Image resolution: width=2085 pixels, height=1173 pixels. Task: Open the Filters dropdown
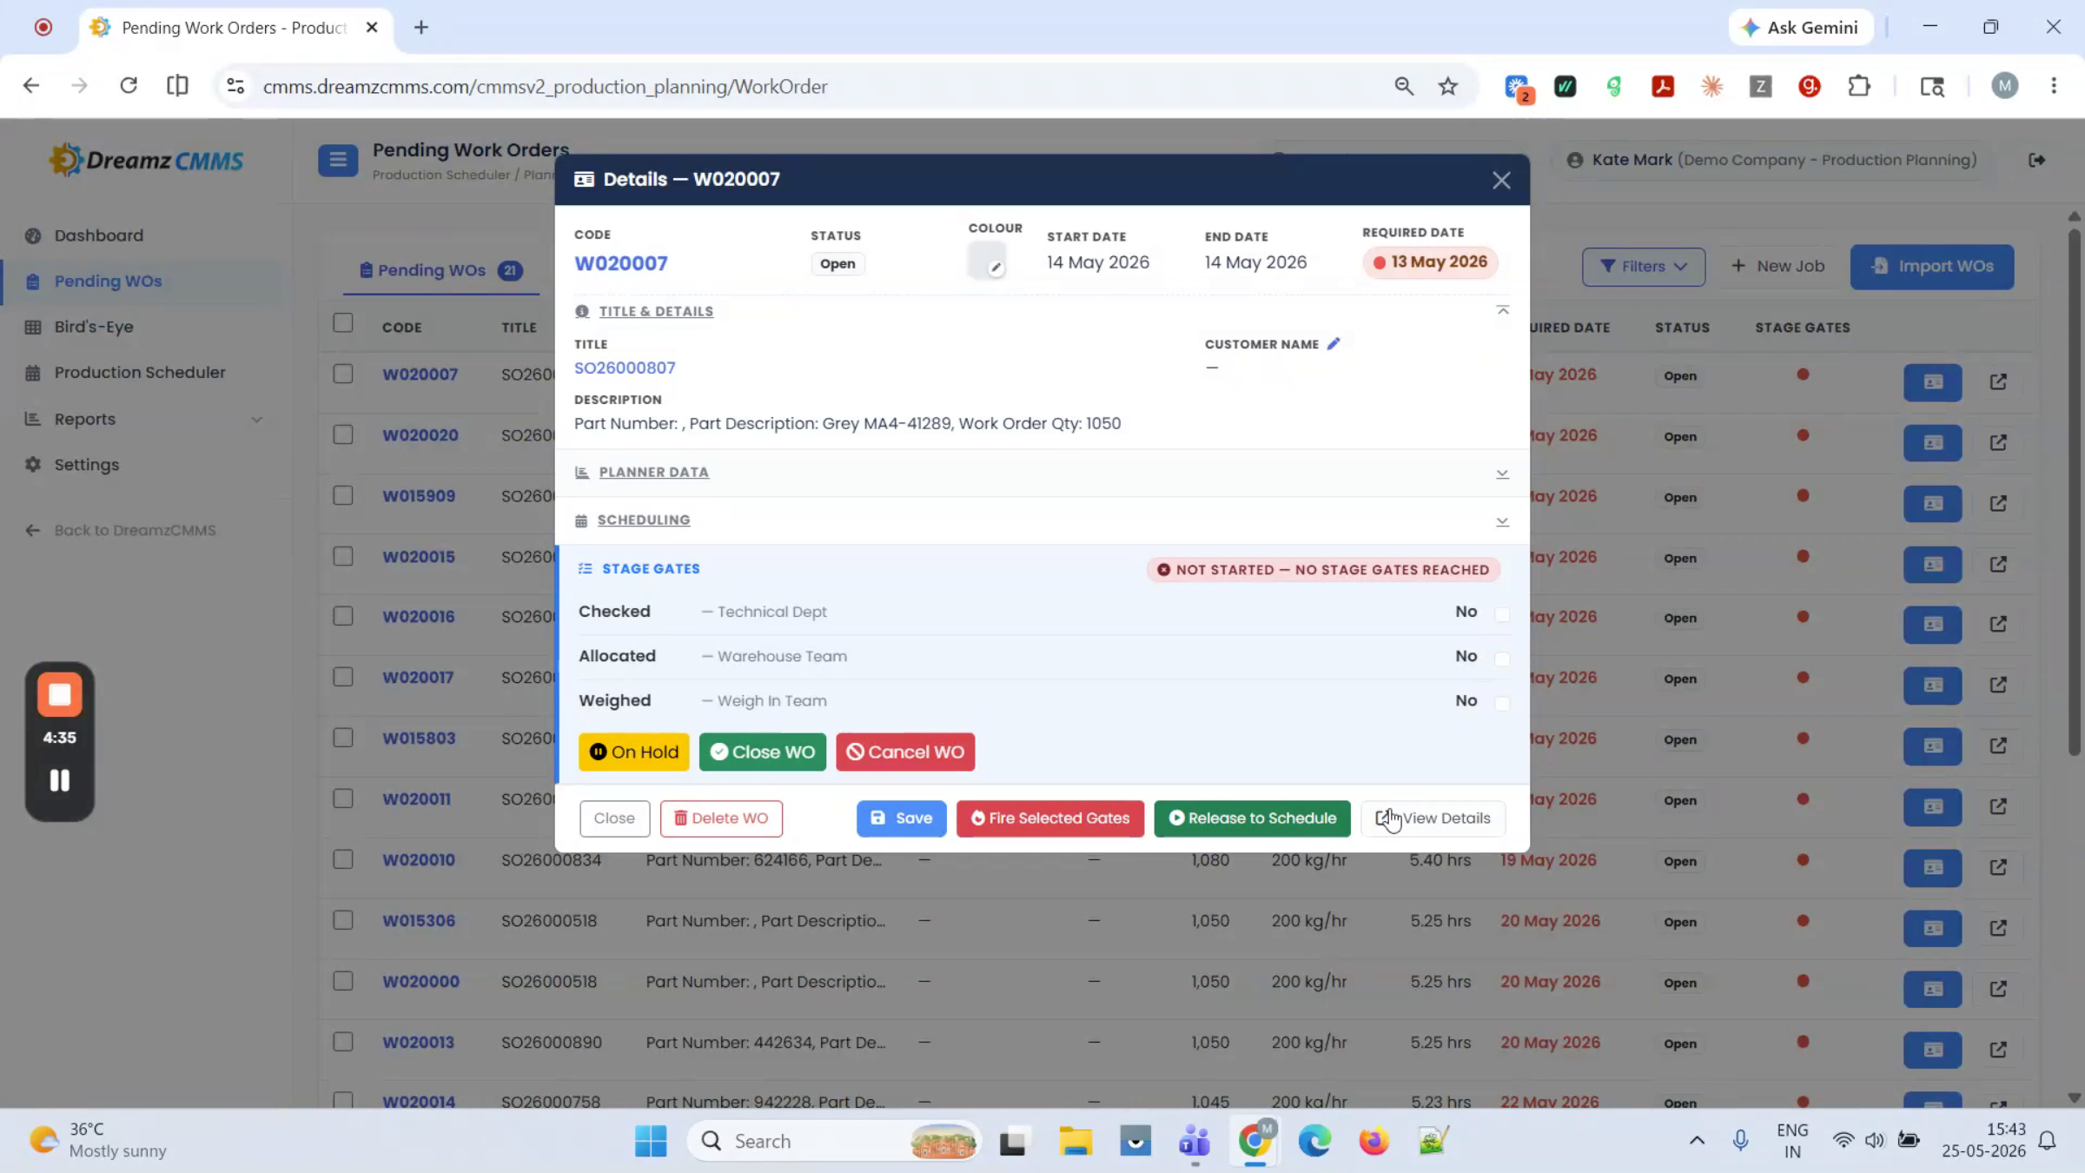(x=1643, y=266)
